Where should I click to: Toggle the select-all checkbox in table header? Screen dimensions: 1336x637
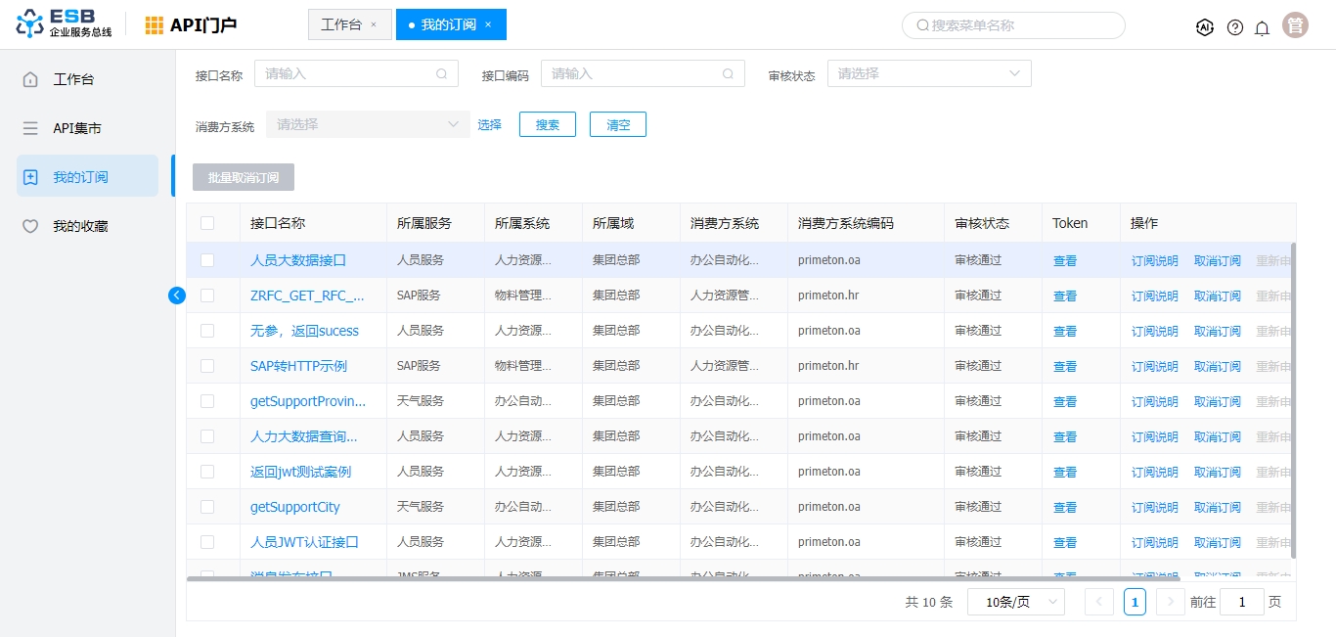(207, 223)
